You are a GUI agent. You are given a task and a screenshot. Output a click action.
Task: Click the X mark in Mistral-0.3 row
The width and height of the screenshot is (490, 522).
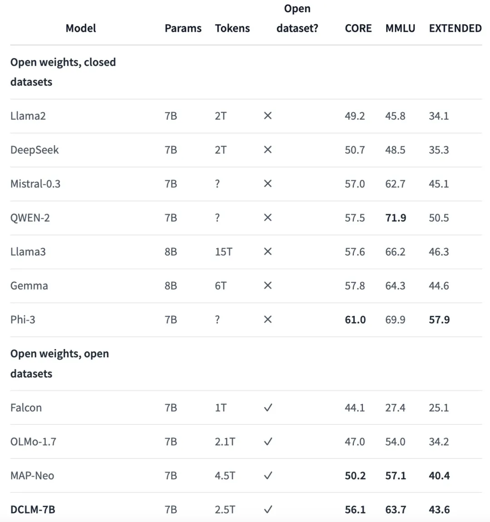pos(268,184)
